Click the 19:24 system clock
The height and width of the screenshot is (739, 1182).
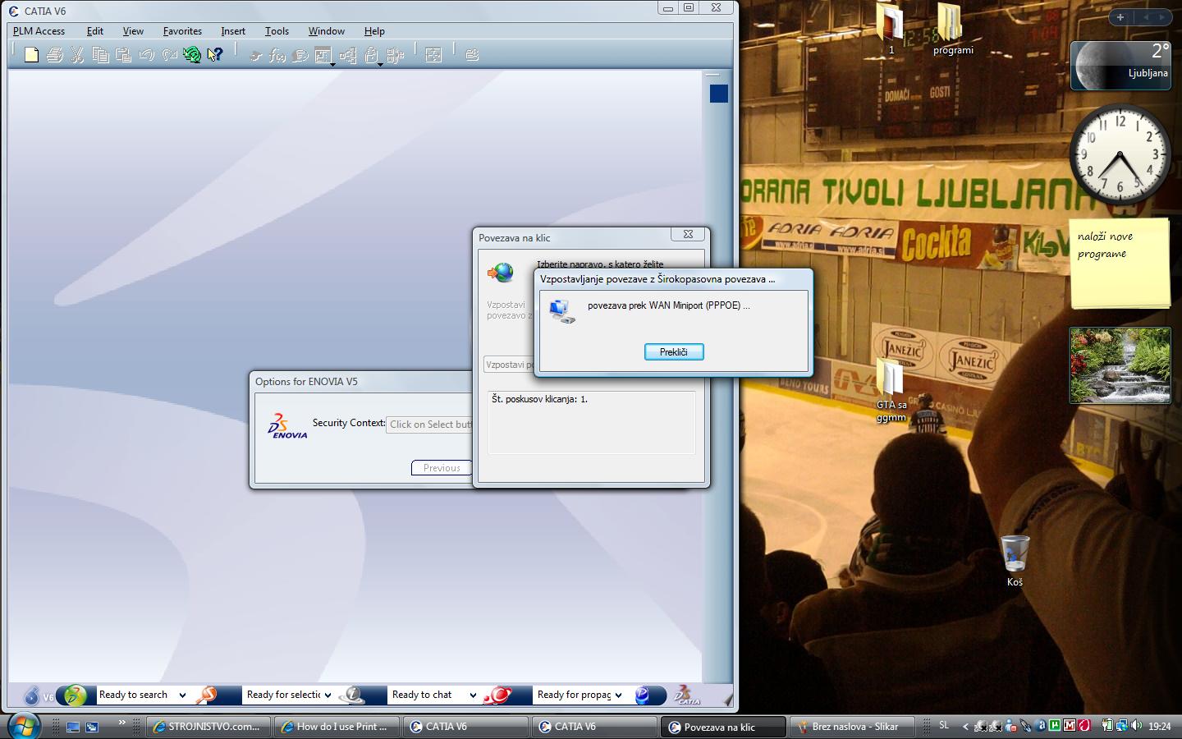click(x=1159, y=726)
